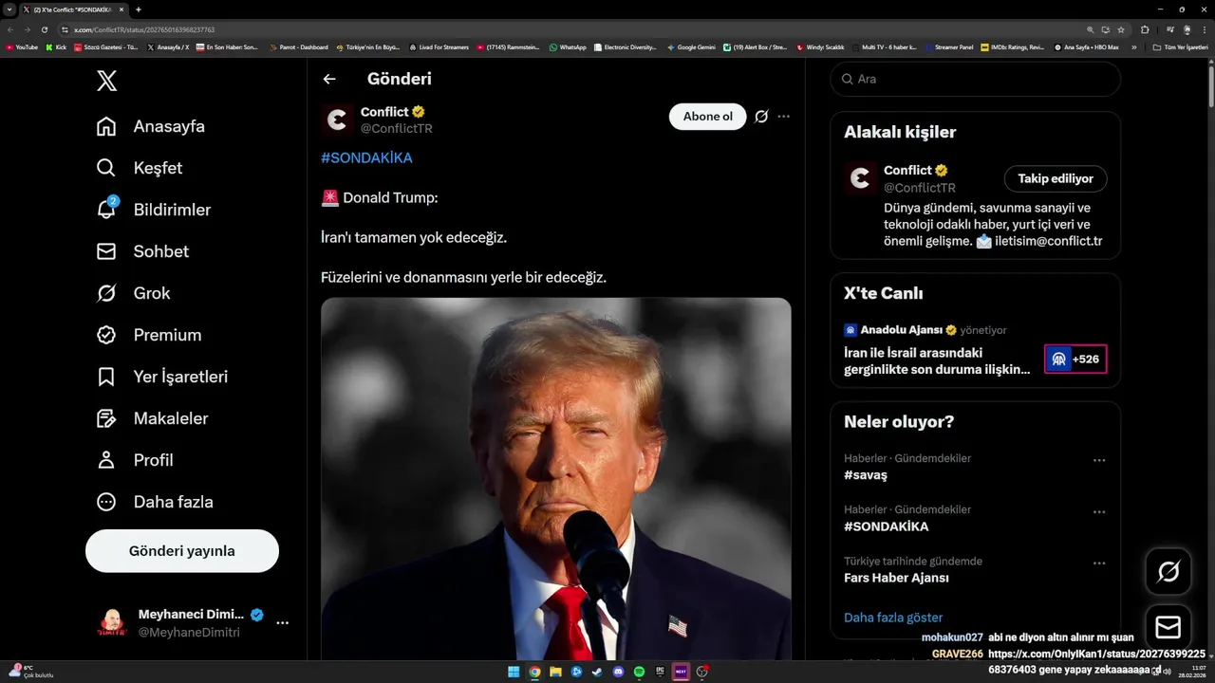Image resolution: width=1215 pixels, height=683 pixels.
Task: Open Kick bookmark
Action: point(56,46)
